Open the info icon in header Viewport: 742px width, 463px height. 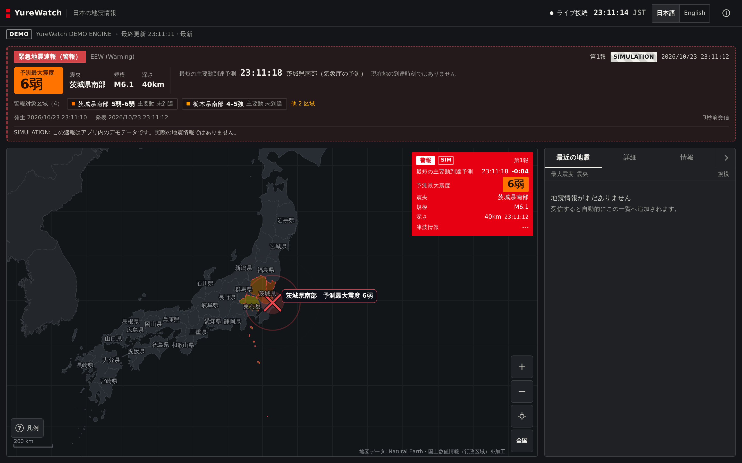(x=726, y=13)
